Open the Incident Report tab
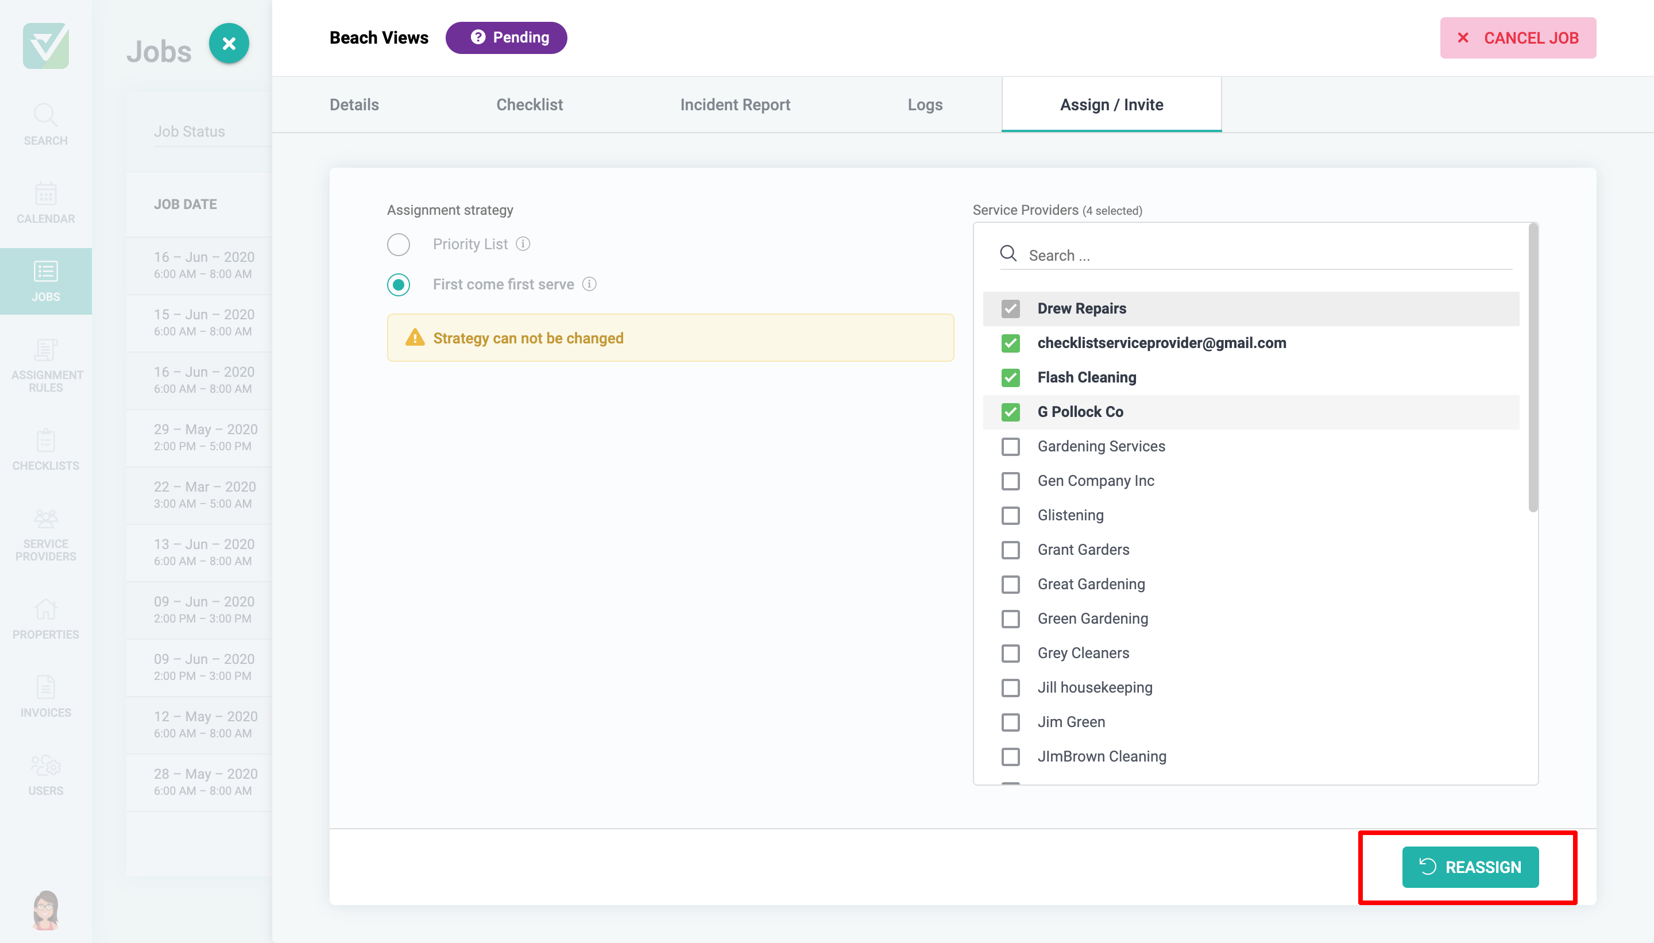 tap(735, 105)
